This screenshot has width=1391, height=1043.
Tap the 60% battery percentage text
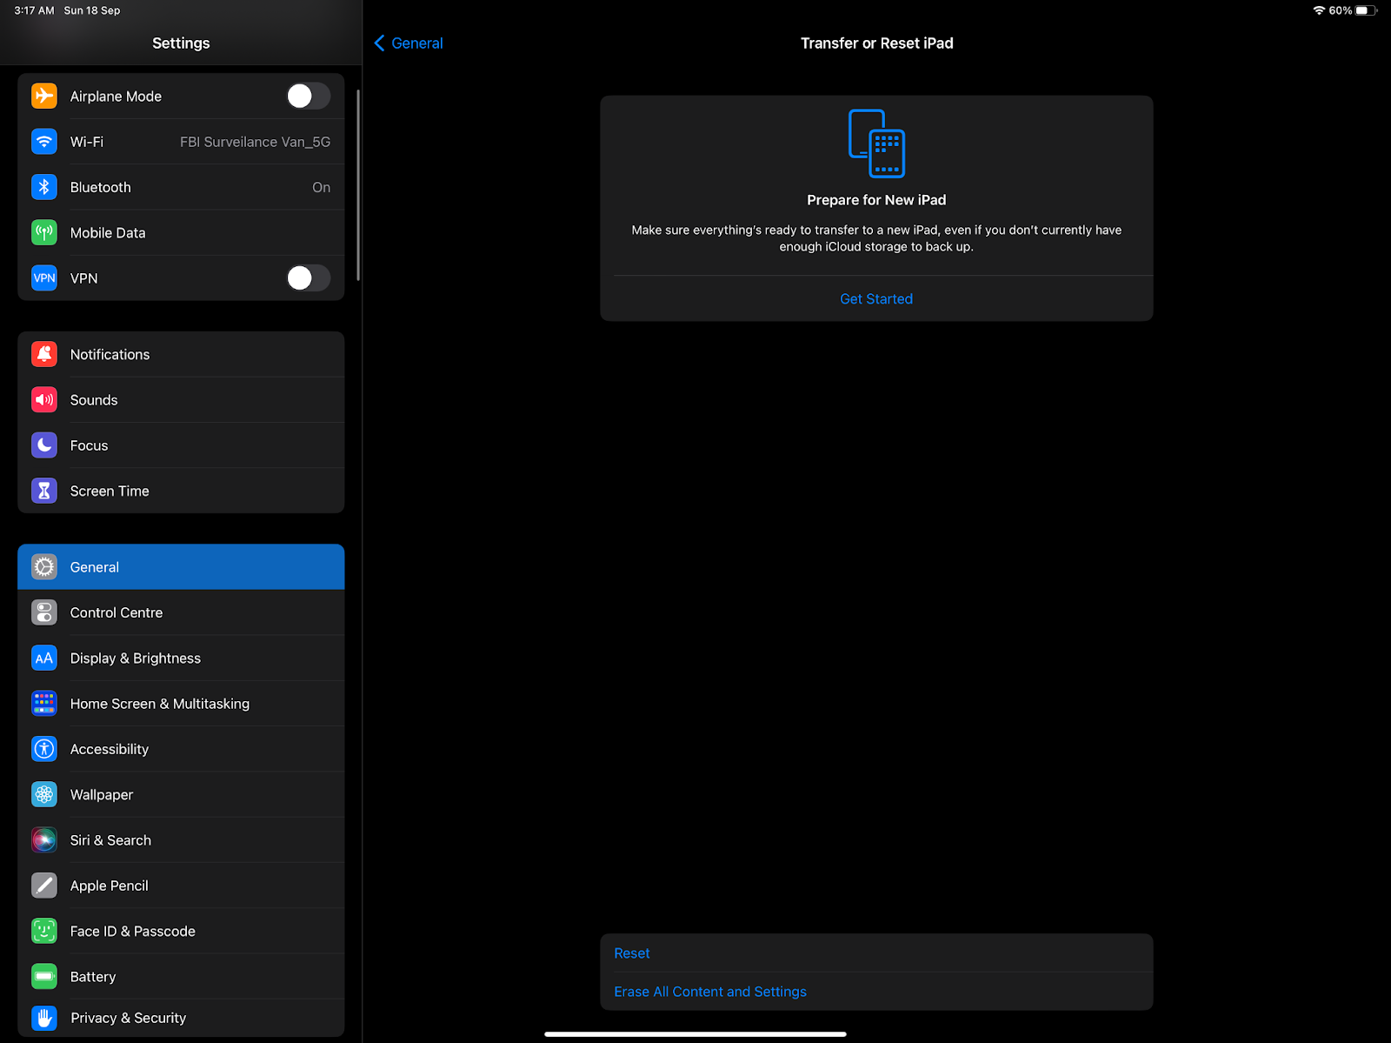click(1341, 10)
